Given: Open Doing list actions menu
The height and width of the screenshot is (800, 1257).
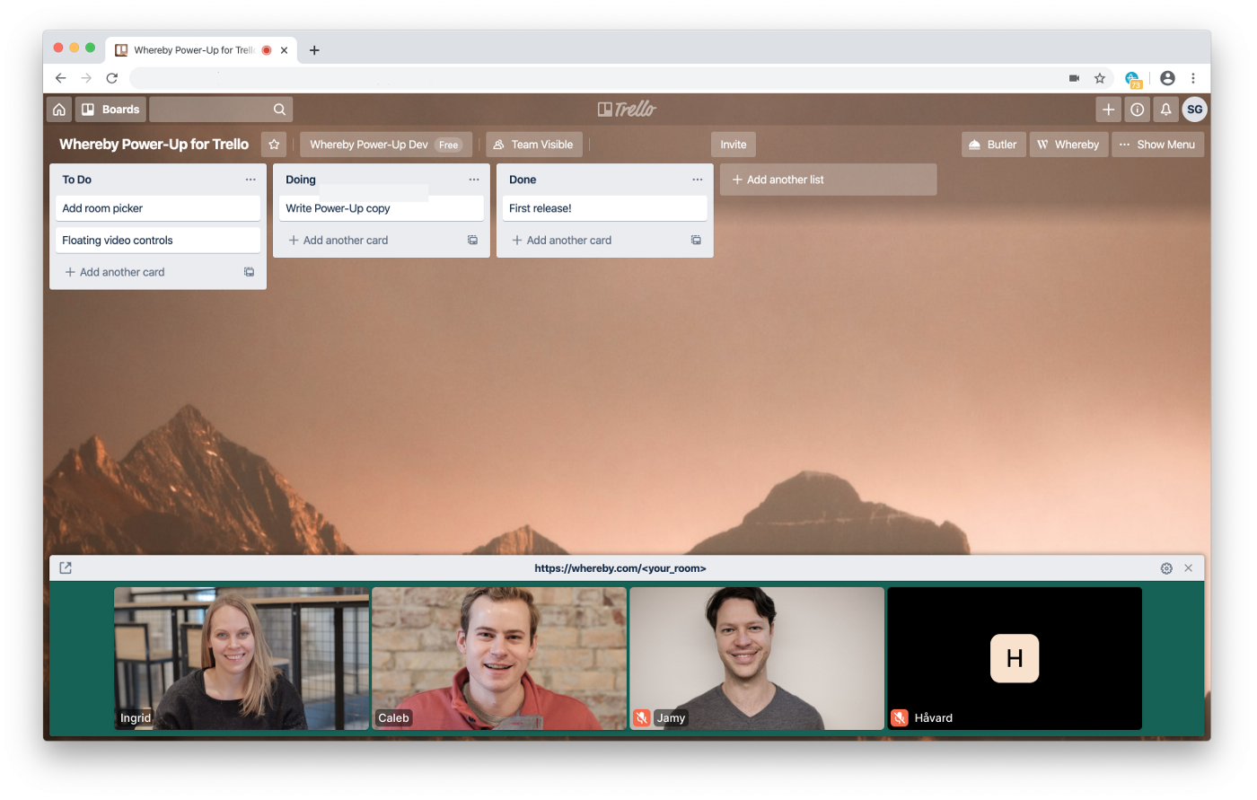Looking at the screenshot, I should click(x=474, y=180).
